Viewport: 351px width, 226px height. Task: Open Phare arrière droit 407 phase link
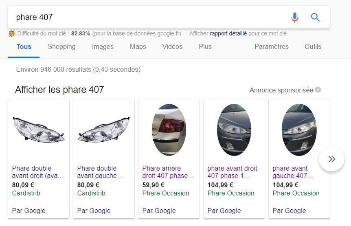168,172
